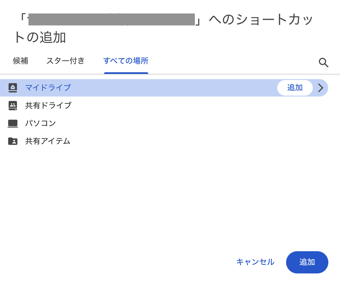Cancel the dialog via キャンセル

coord(255,262)
